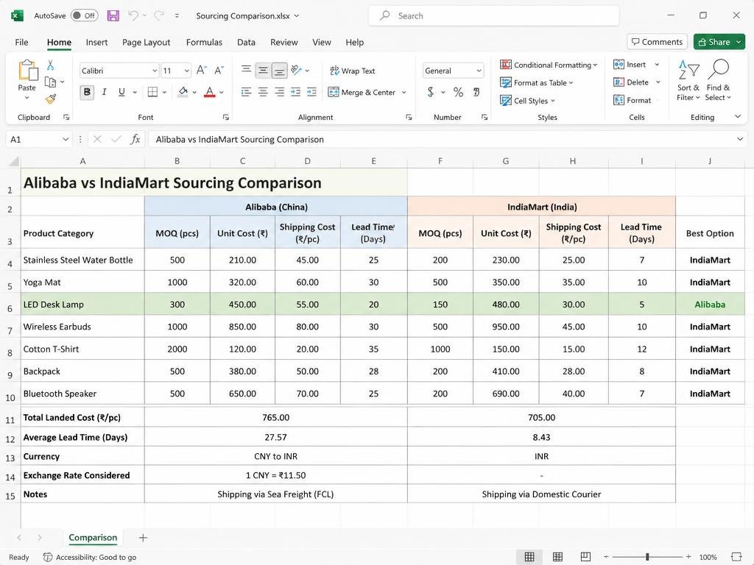Click the Save floppy disk icon

113,15
